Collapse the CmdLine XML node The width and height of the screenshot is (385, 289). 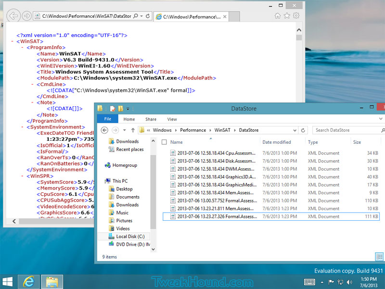point(32,84)
